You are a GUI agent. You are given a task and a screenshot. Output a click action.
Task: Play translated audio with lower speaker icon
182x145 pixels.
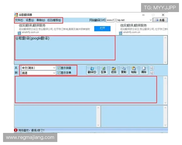coord(152,73)
